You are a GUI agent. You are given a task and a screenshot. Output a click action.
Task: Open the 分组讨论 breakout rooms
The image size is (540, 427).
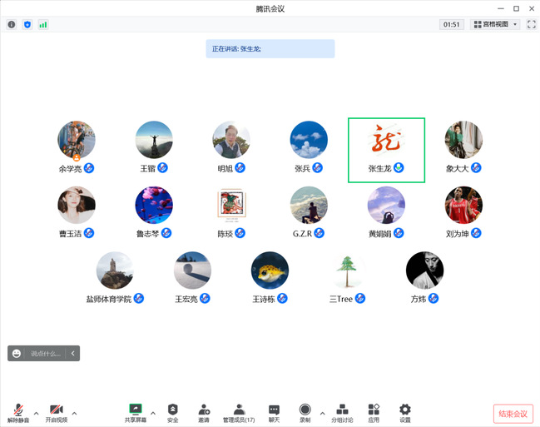(x=342, y=413)
